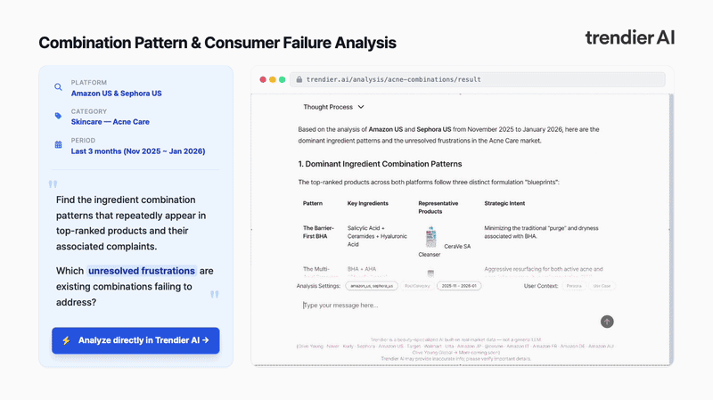Click the highlighted 'unresolved frustrations' text
This screenshot has height=400, width=713.
tap(142, 271)
